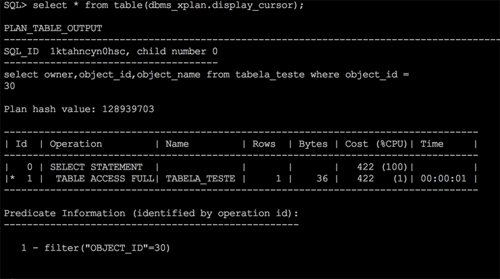500x279 pixels.
Task: Click the Bytes column header
Action: tap(313, 144)
